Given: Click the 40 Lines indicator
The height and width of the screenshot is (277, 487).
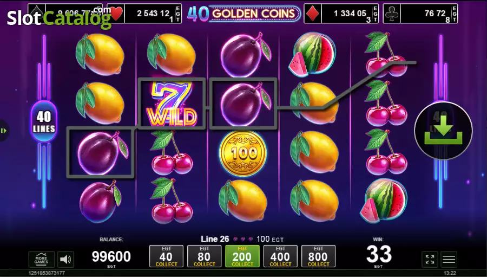Looking at the screenshot, I should tap(44, 121).
